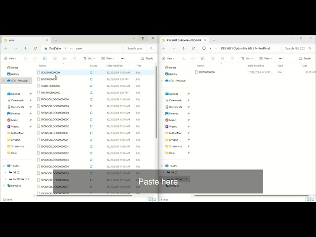The height and width of the screenshot is (237, 316).
Task: Sort by Status column in save window
Action: [93, 66]
